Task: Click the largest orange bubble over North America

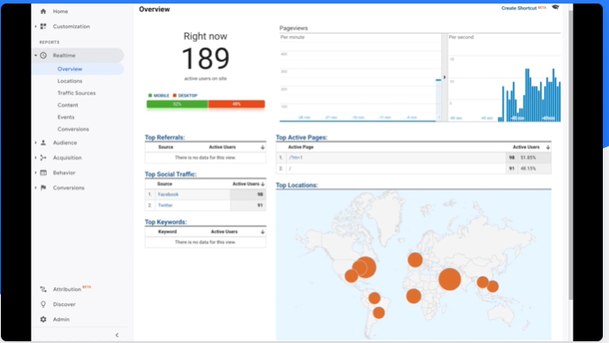Action: [365, 267]
